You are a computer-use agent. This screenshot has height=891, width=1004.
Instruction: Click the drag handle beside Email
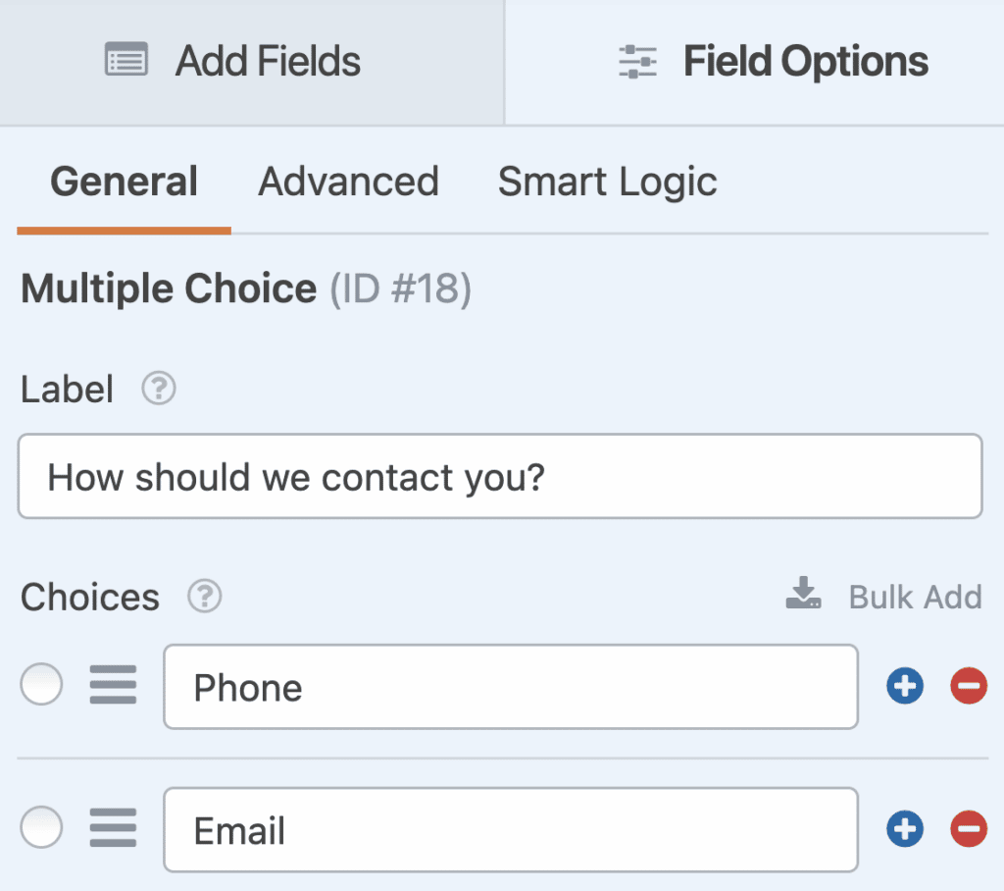point(113,829)
